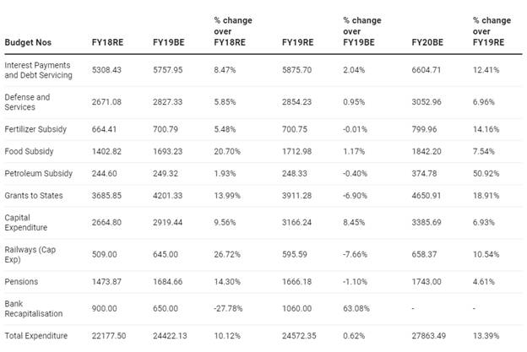This screenshot has width=527, height=352.
Task: Click the FY20BE column header
Action: pyautogui.click(x=427, y=43)
